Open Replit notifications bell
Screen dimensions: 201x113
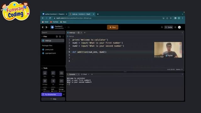click(x=175, y=27)
